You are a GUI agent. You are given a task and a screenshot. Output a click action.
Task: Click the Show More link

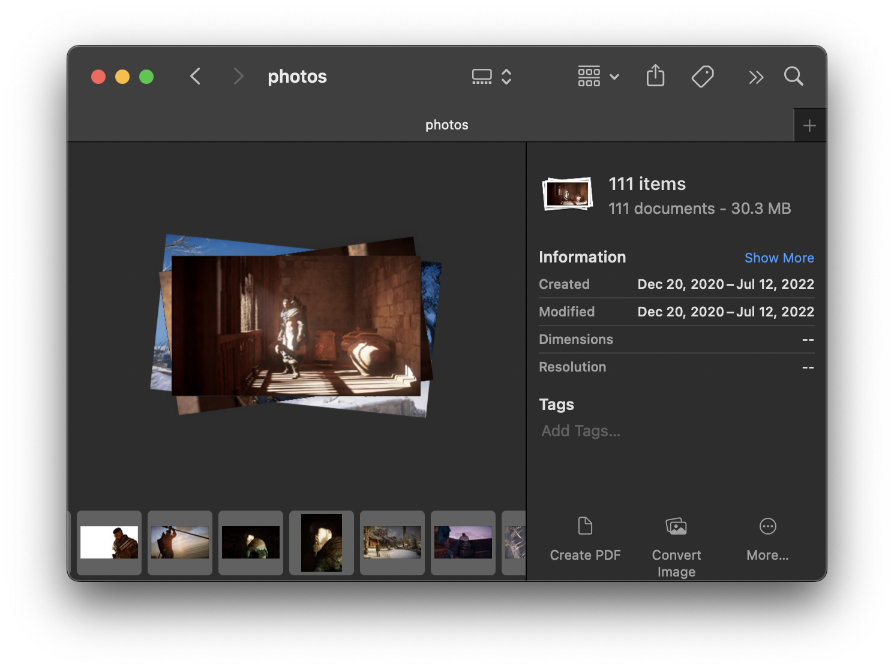click(x=779, y=258)
